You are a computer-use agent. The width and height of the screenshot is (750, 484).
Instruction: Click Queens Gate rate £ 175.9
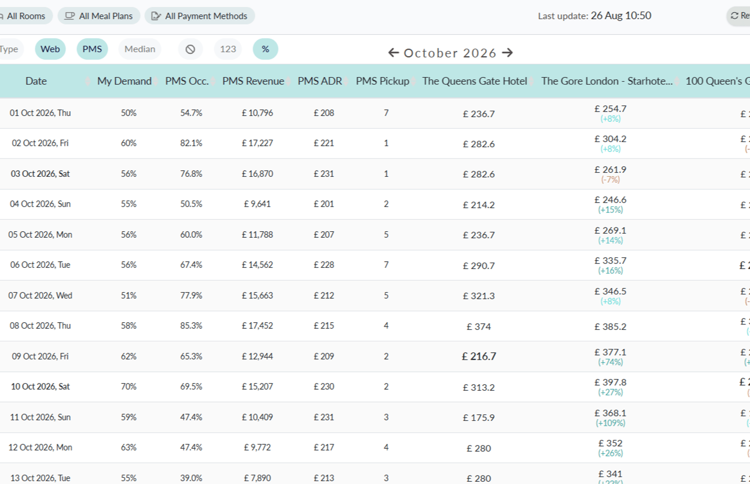coord(479,417)
